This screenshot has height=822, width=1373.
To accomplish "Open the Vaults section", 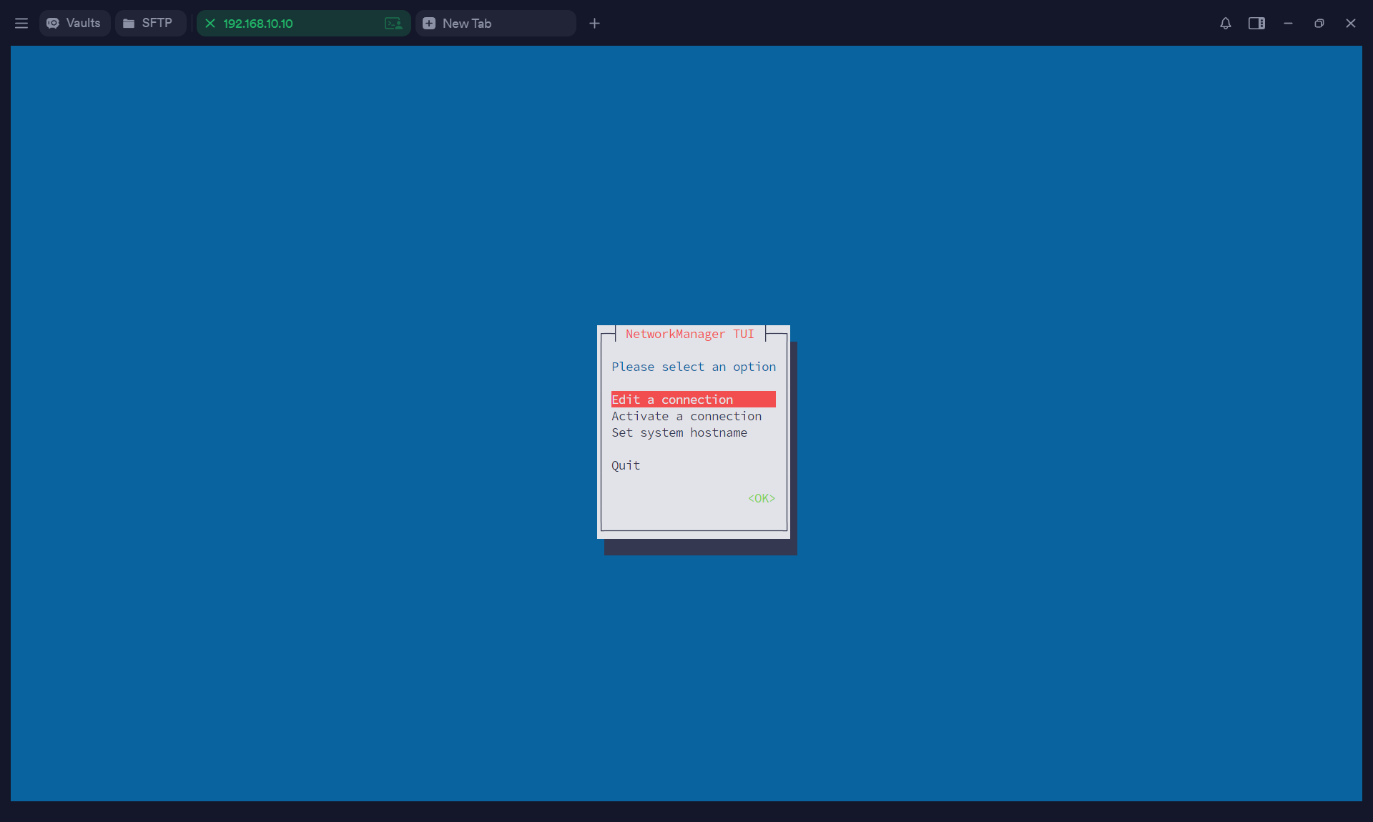I will pos(74,24).
